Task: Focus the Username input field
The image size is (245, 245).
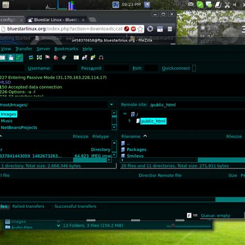Action: pos(65,68)
